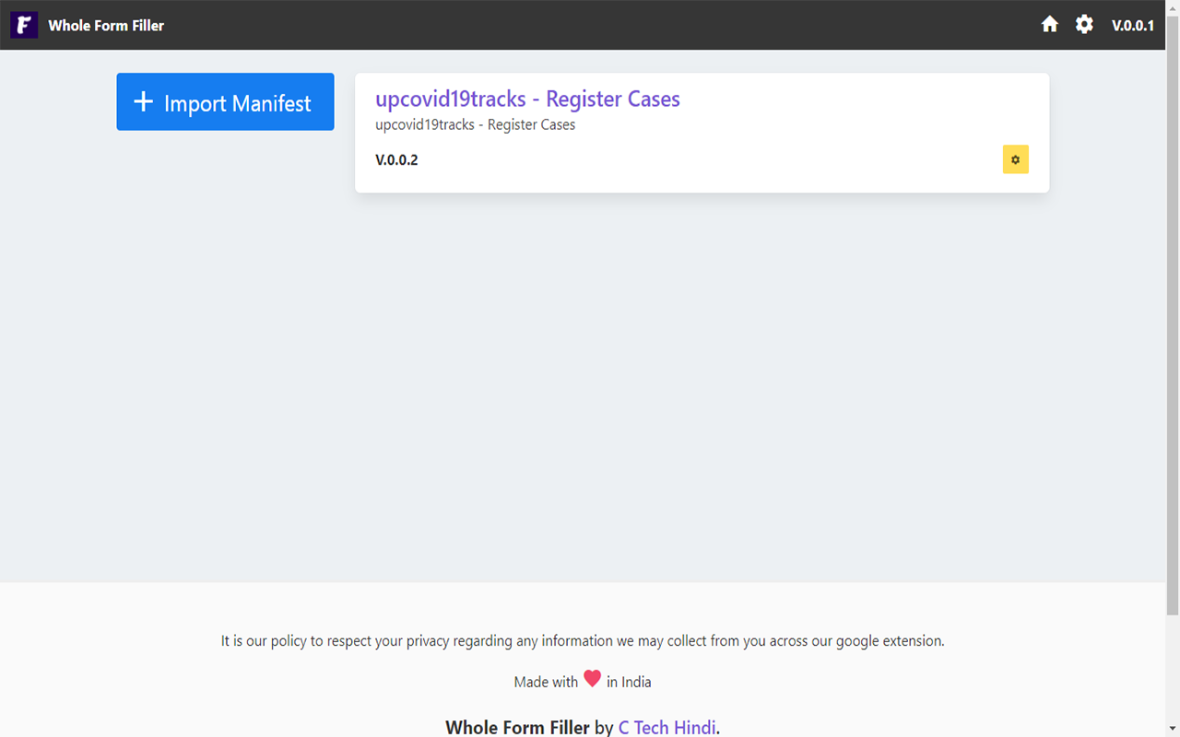
Task: Open settings with the header gear icon
Action: (x=1084, y=25)
